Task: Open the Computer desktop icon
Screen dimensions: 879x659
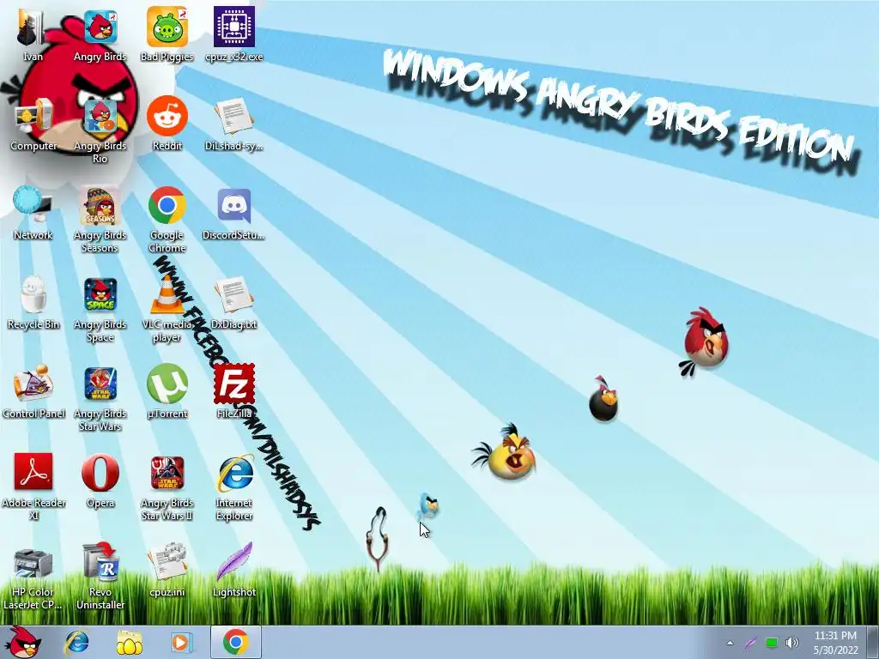Action: 33,118
